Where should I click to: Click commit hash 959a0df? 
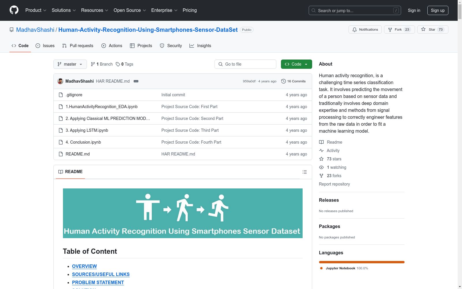click(x=249, y=81)
